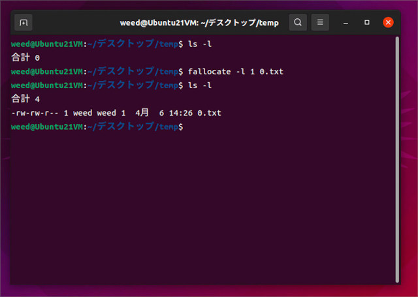Click the '4月' month in listing
This screenshot has height=297, width=418.
click(142, 113)
